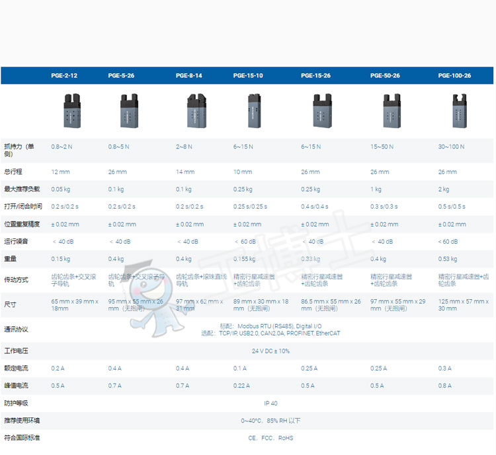Click the 最大推荐负载 row label
496x455 pixels.
(x=22, y=190)
